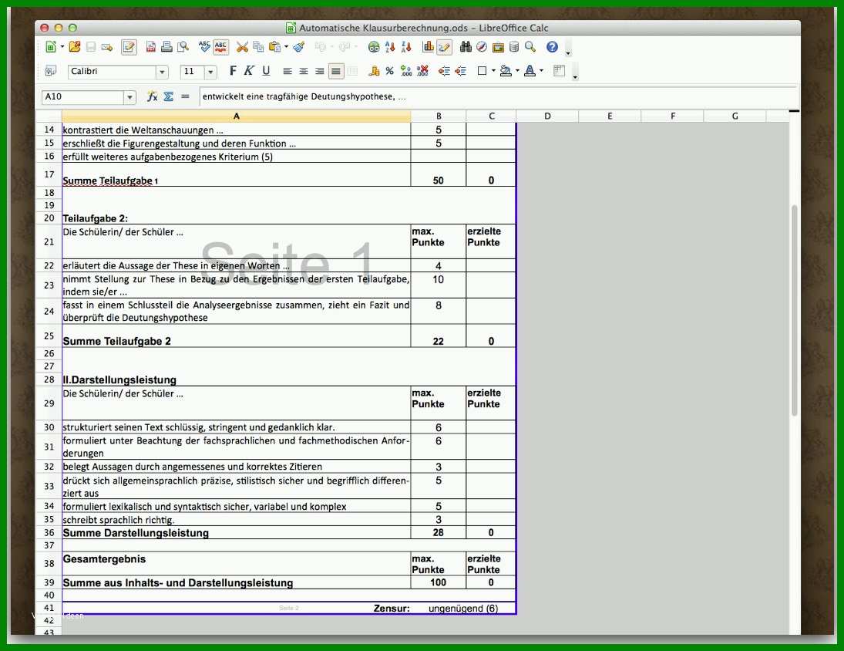844x651 pixels.
Task: Open Page Preview icon
Action: coord(183,47)
